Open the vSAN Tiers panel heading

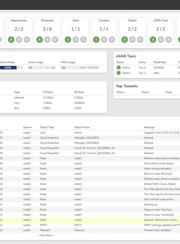click(x=126, y=56)
